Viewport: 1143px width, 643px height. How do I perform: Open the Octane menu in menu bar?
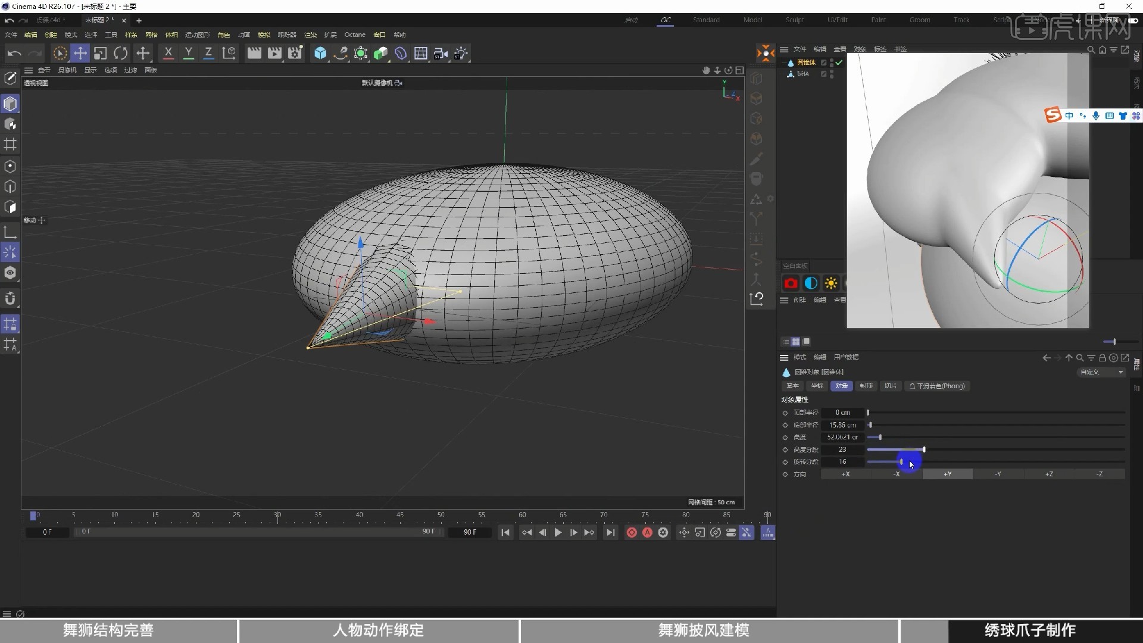[x=355, y=35]
